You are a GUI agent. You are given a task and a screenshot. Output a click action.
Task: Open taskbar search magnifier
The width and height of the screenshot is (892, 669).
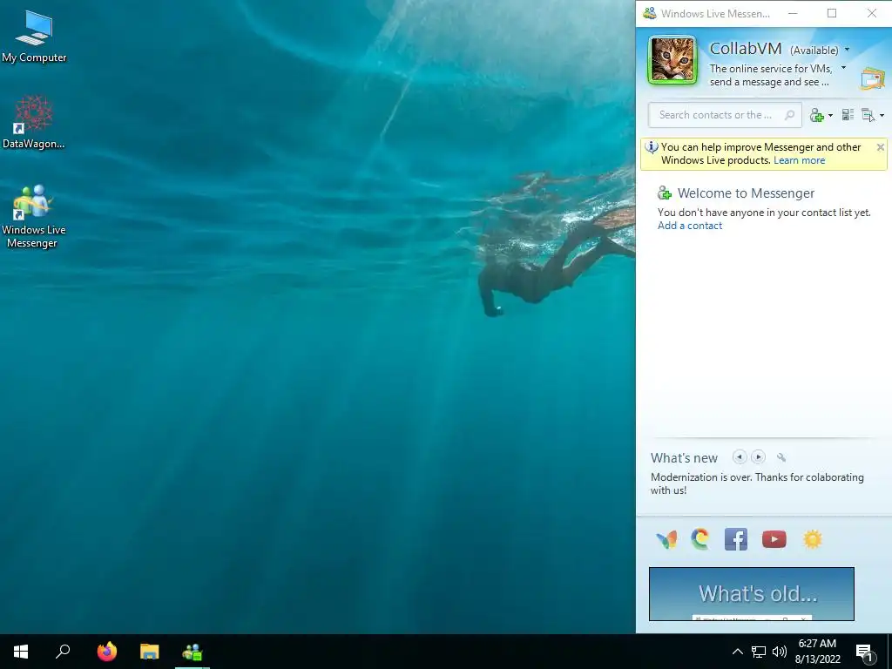point(63,652)
